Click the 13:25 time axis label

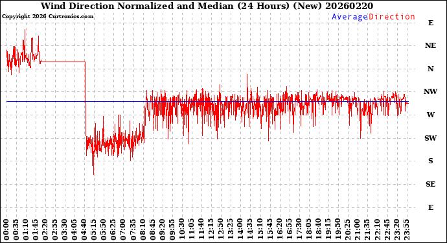pyautogui.click(x=231, y=230)
